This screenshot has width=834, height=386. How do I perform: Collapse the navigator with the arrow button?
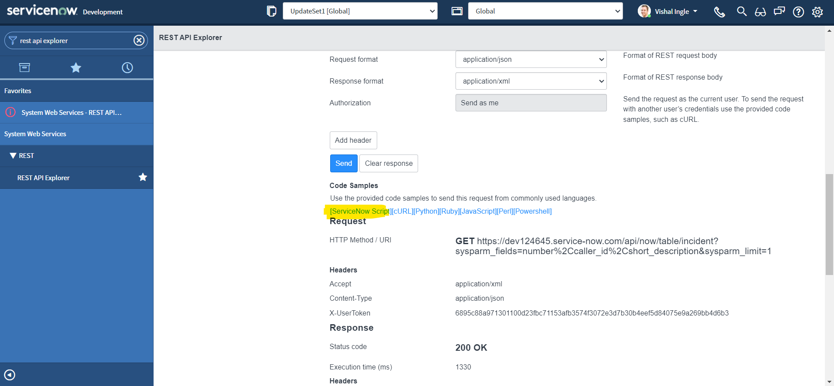tap(10, 375)
